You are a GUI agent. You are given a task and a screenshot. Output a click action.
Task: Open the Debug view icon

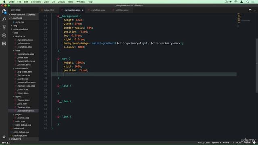(4, 35)
